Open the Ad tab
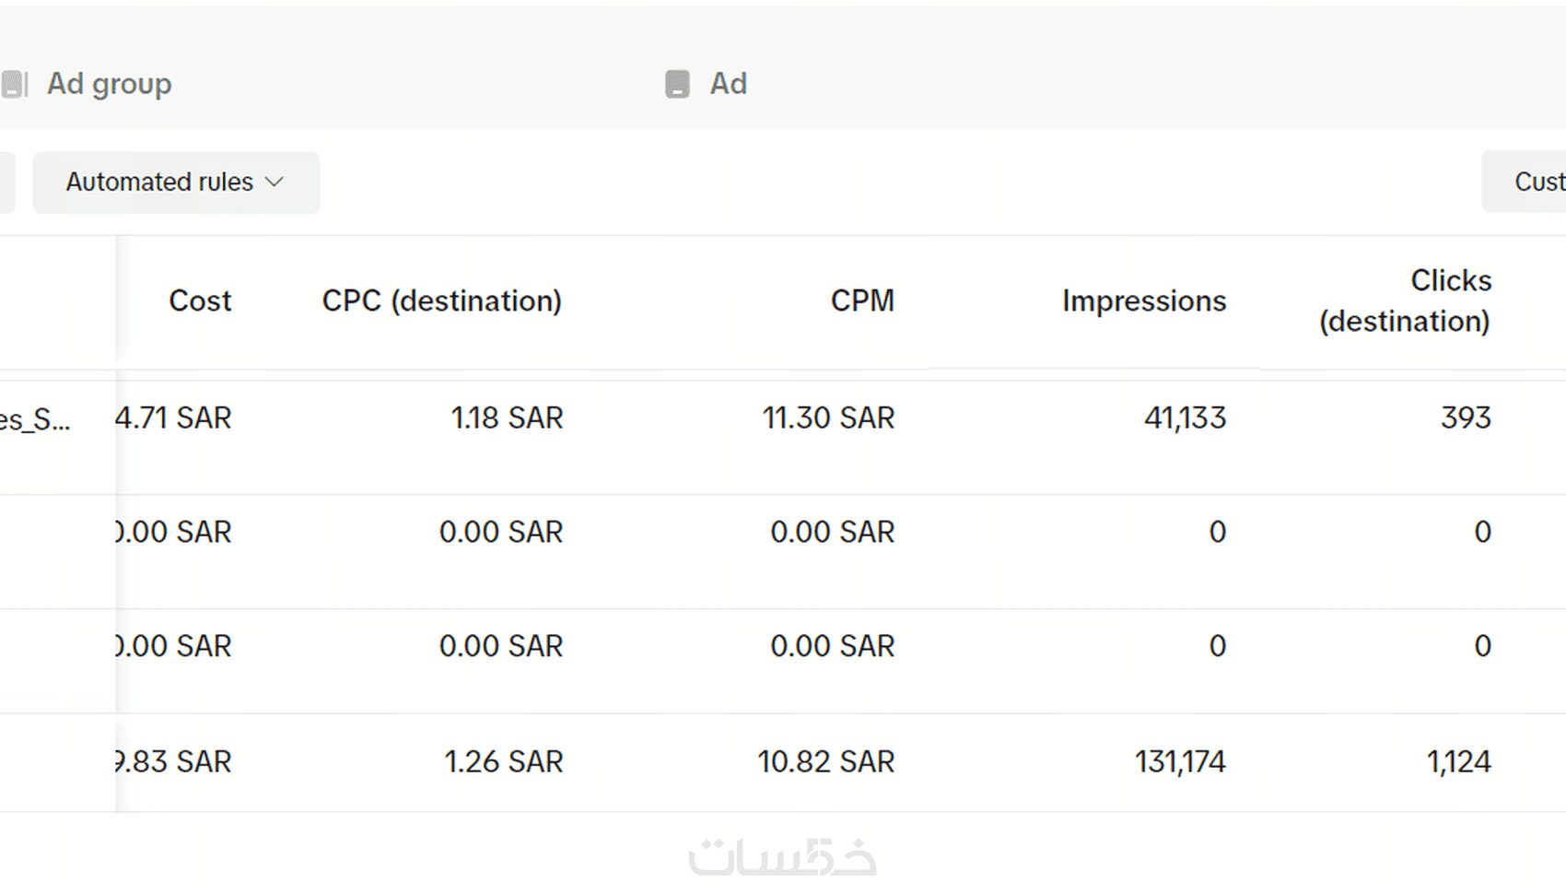The width and height of the screenshot is (1566, 894). click(728, 84)
